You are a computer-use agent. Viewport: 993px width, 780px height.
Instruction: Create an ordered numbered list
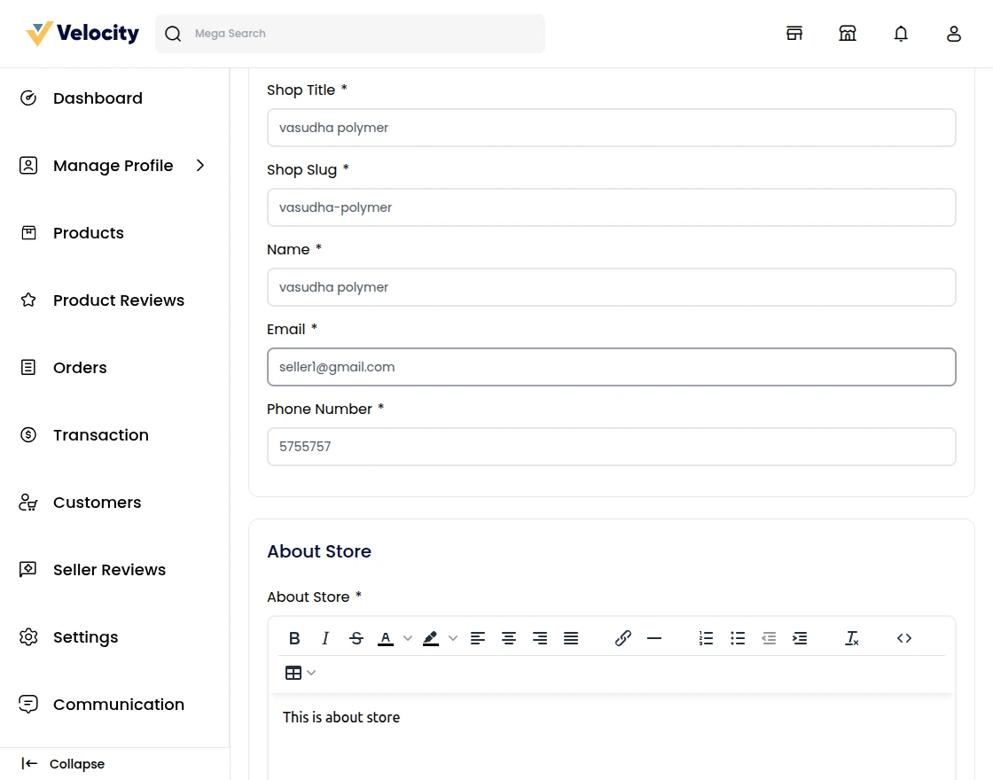click(706, 638)
